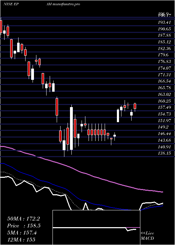Image resolution: width=175 pixels, height=245 pixels.
Task: Click the last red candlestick on the right
Action: (135, 106)
